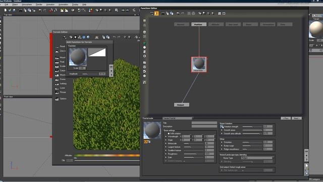Select the Altitude input node

coord(216,24)
